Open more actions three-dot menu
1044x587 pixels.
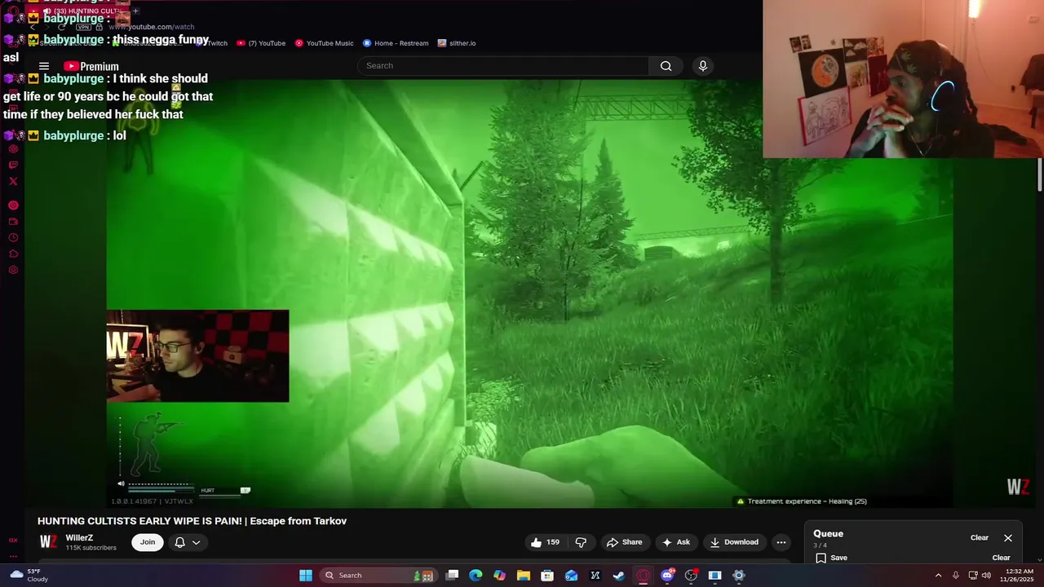(x=781, y=542)
